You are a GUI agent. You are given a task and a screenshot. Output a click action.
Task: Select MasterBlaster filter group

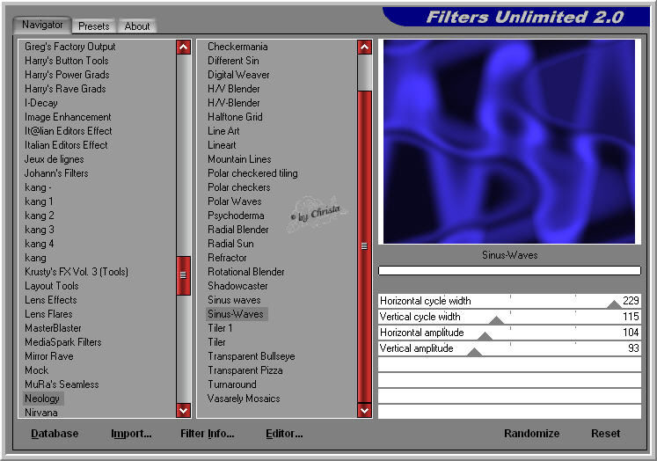pos(54,328)
